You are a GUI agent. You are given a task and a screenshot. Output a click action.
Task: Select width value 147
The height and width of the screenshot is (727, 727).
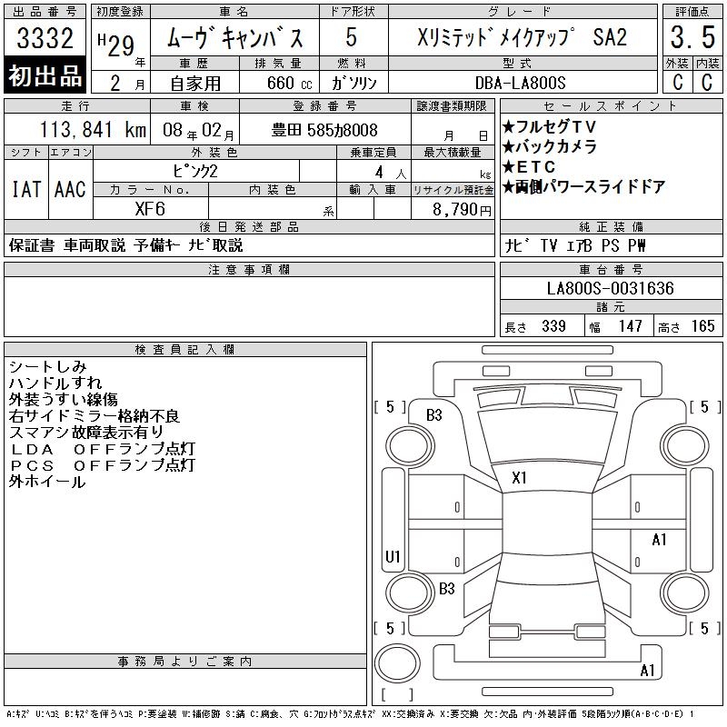coord(630,326)
